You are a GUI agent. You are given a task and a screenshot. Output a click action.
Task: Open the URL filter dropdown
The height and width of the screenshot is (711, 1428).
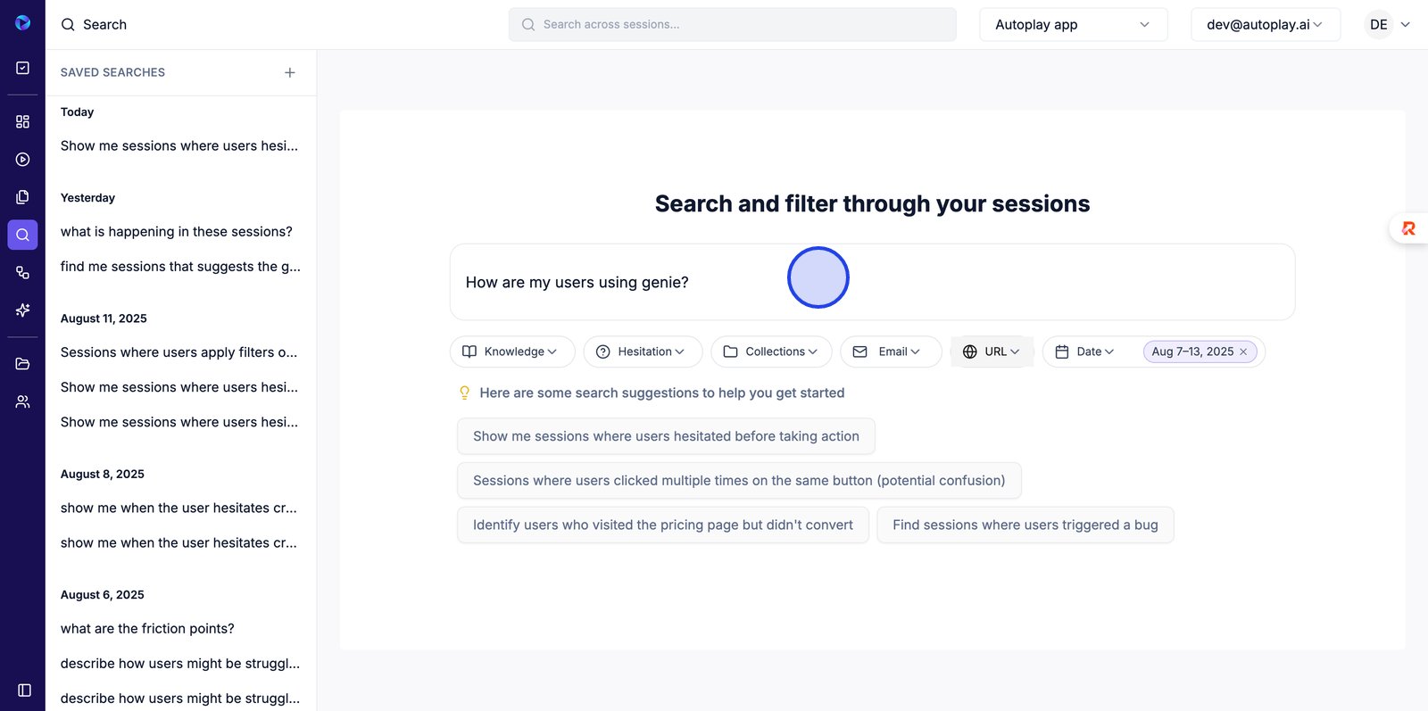(x=992, y=351)
